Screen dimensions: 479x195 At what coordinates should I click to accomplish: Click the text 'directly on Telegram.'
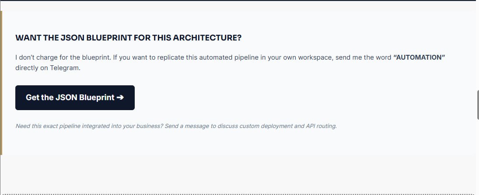click(x=48, y=68)
